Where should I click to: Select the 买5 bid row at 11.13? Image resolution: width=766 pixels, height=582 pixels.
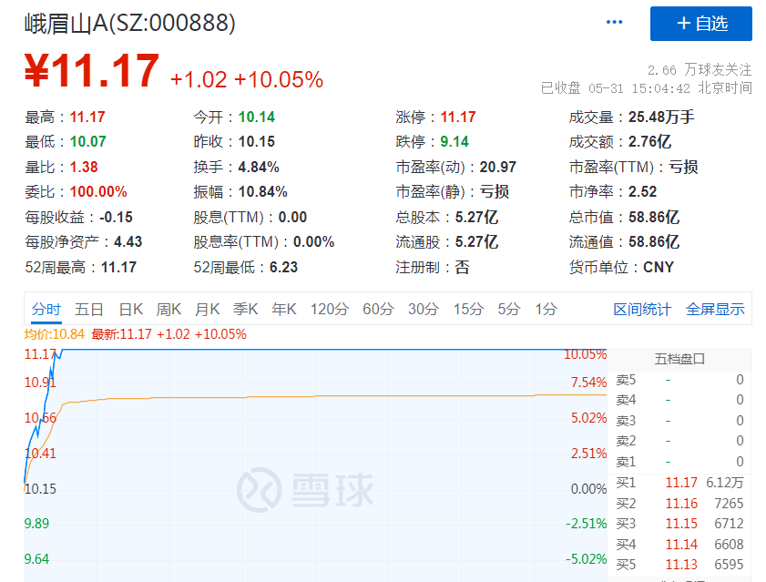[679, 565]
